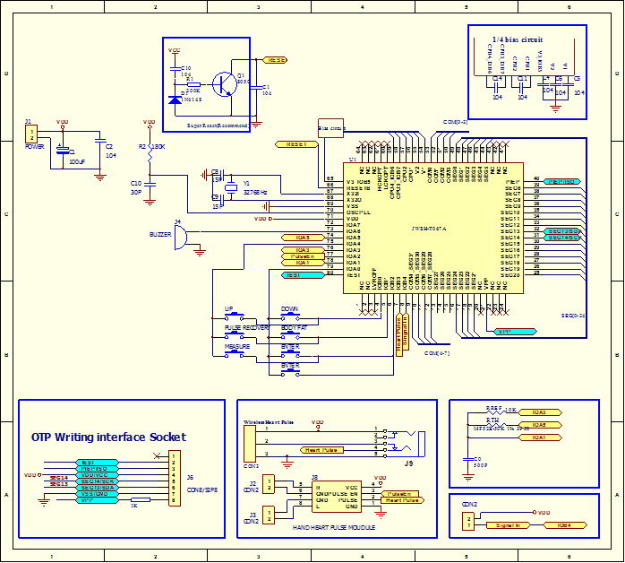Select the C8 15P capacitor

[x=222, y=175]
